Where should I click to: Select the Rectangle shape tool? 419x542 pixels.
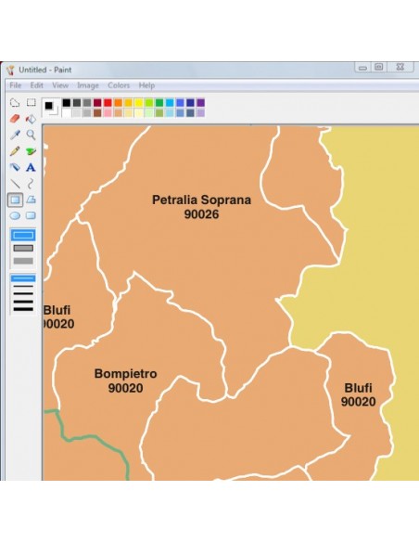(x=15, y=200)
